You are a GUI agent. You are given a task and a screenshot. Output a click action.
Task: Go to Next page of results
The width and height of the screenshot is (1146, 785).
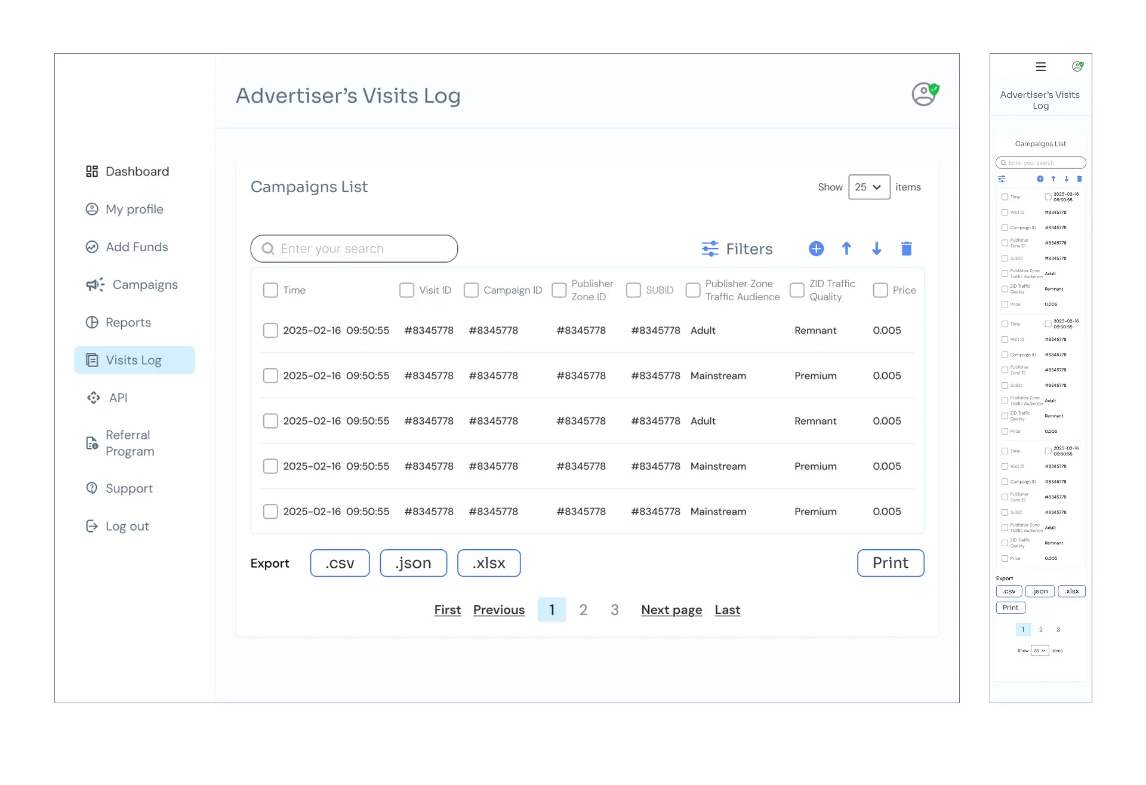[x=671, y=609]
